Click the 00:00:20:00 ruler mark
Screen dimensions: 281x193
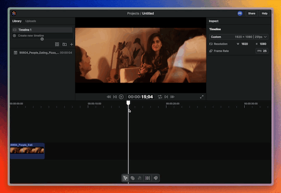point(172,104)
